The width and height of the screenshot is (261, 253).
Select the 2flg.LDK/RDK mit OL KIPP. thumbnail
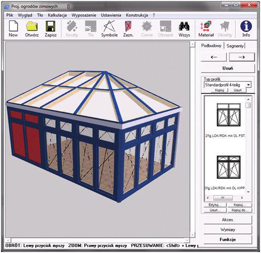click(228, 167)
